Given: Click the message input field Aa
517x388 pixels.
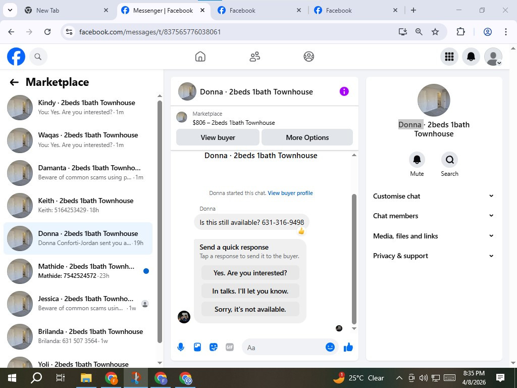Looking at the screenshot, I should tap(284, 348).
